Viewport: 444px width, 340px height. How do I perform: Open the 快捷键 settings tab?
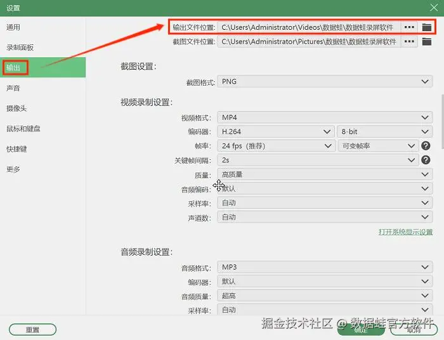(42, 149)
